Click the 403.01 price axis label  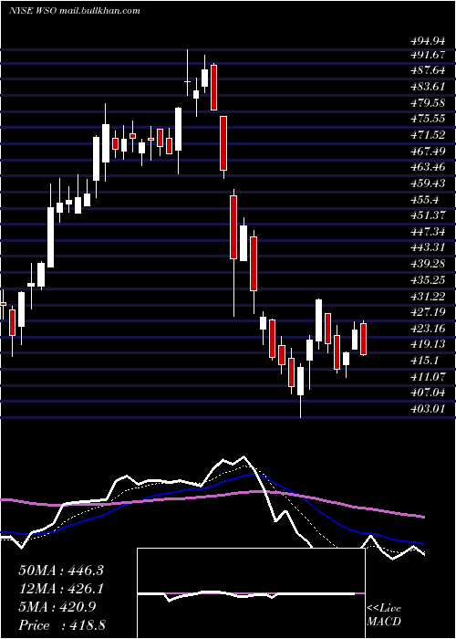tap(427, 409)
